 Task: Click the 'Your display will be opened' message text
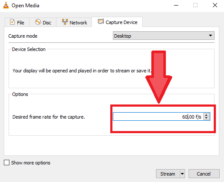[82, 71]
